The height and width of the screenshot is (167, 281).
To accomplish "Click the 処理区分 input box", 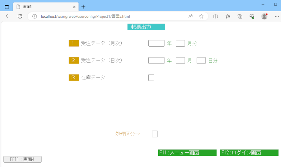I will [155, 134].
